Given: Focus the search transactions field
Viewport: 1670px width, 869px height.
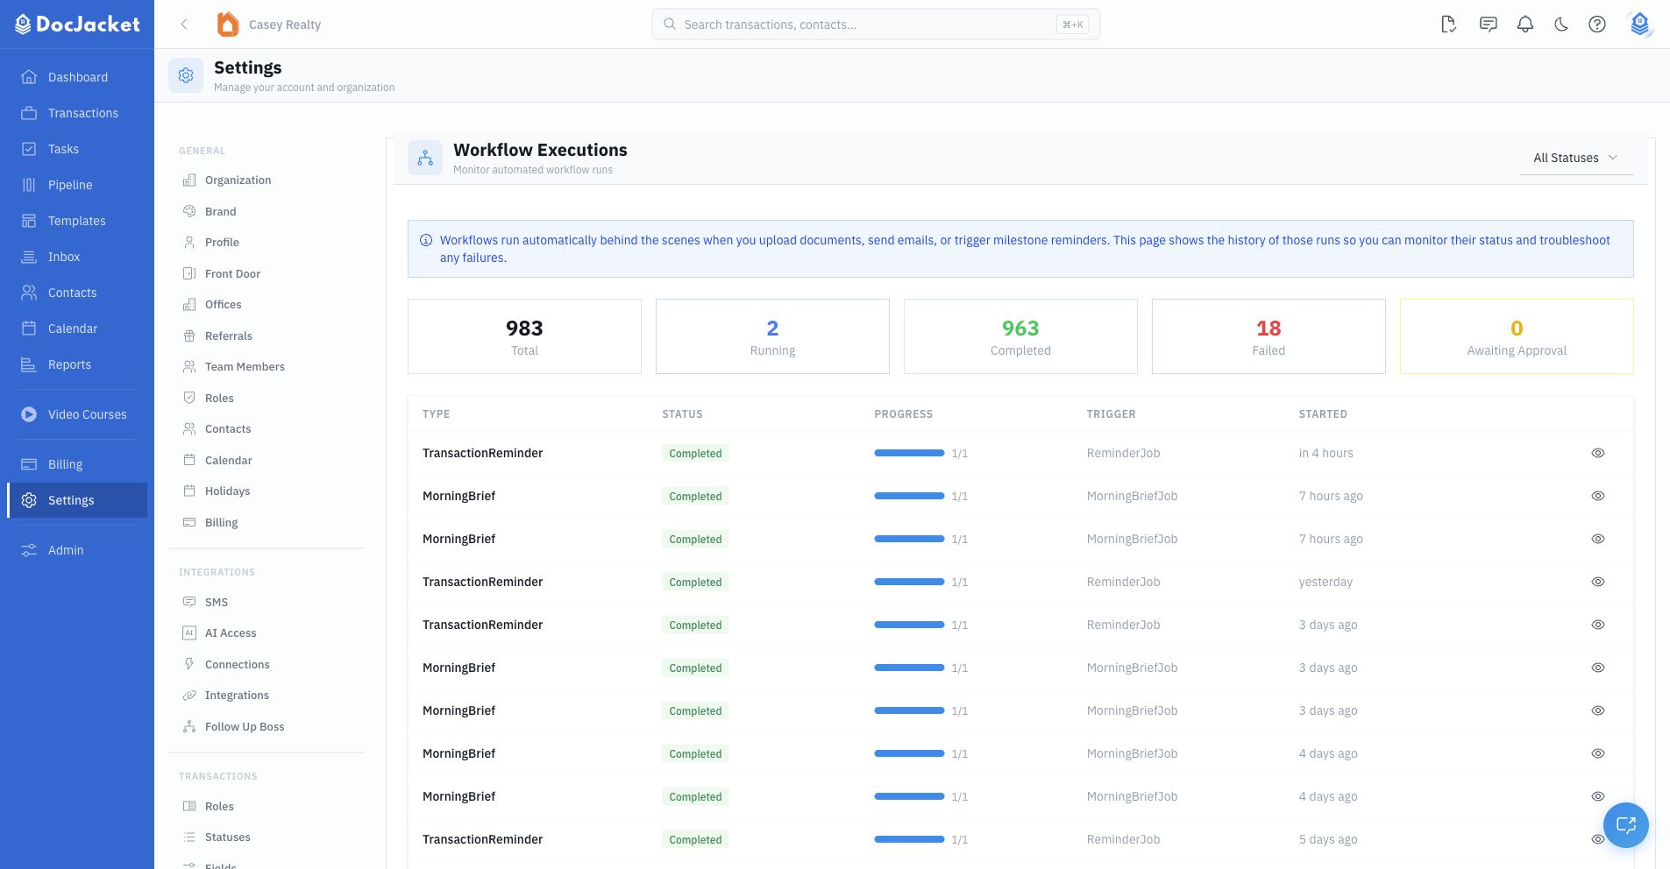Looking at the screenshot, I should 876,25.
